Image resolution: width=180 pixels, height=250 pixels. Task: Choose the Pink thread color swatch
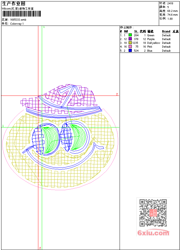pos(130,46)
